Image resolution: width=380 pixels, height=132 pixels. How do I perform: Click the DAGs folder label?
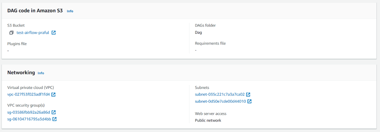pos(205,25)
